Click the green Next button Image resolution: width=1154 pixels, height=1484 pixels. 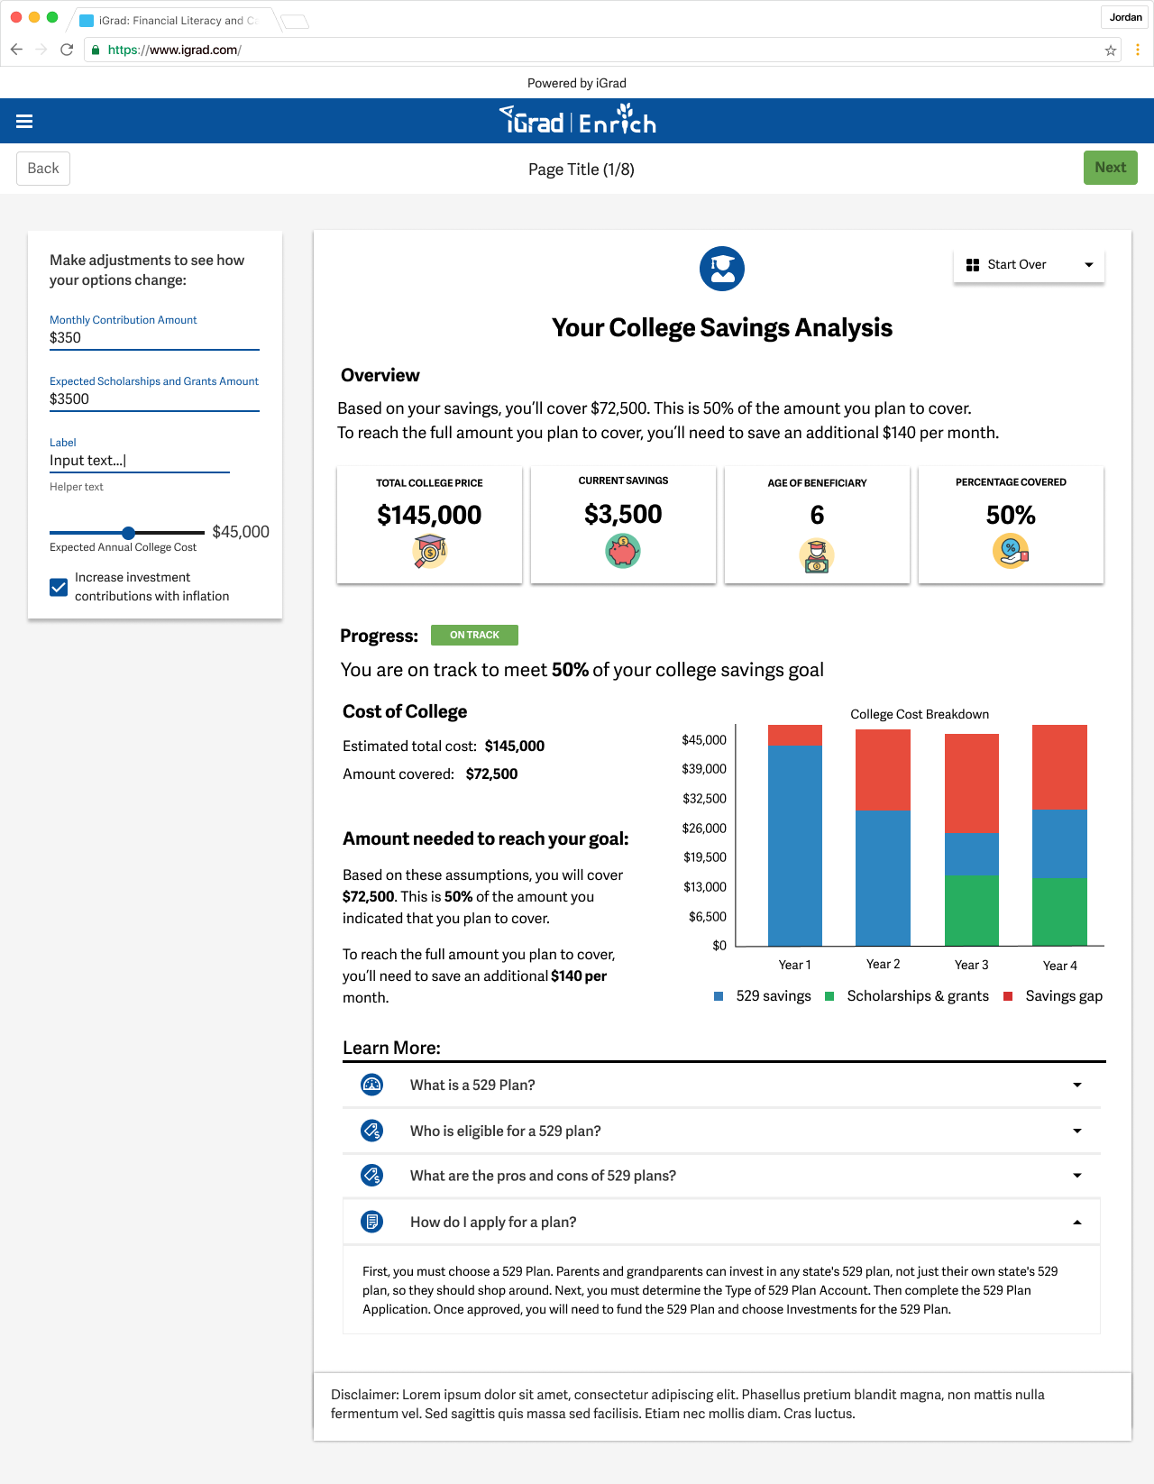pyautogui.click(x=1111, y=168)
